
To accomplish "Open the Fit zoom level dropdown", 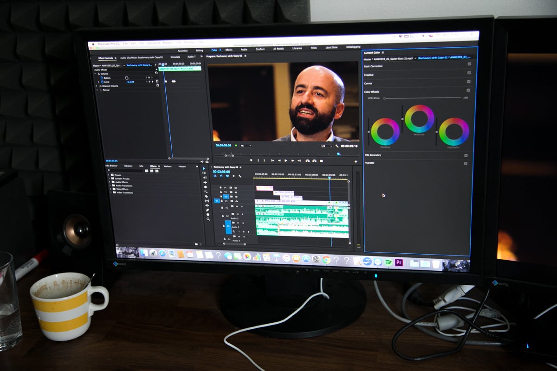I will click(x=246, y=146).
